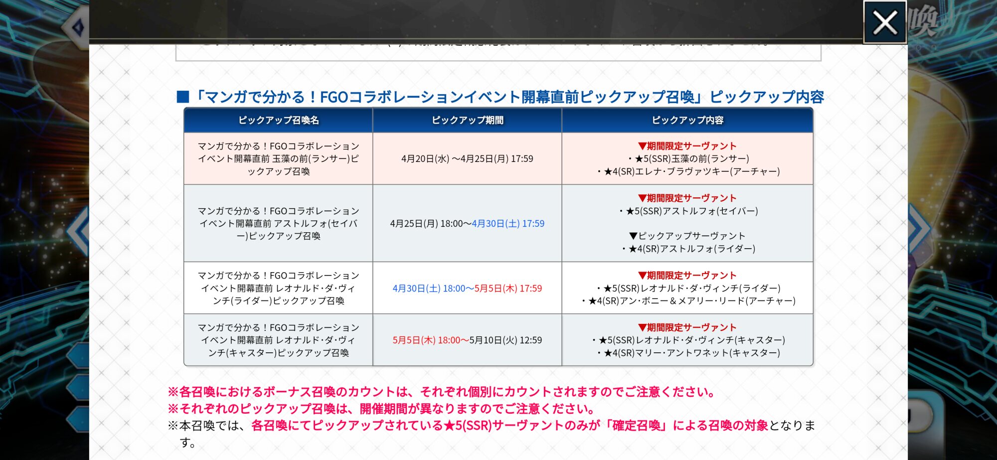Select the ダ・ヴィンチ(キャスター) pickup summon name cell
Screen dimensions: 997x460
click(x=278, y=340)
